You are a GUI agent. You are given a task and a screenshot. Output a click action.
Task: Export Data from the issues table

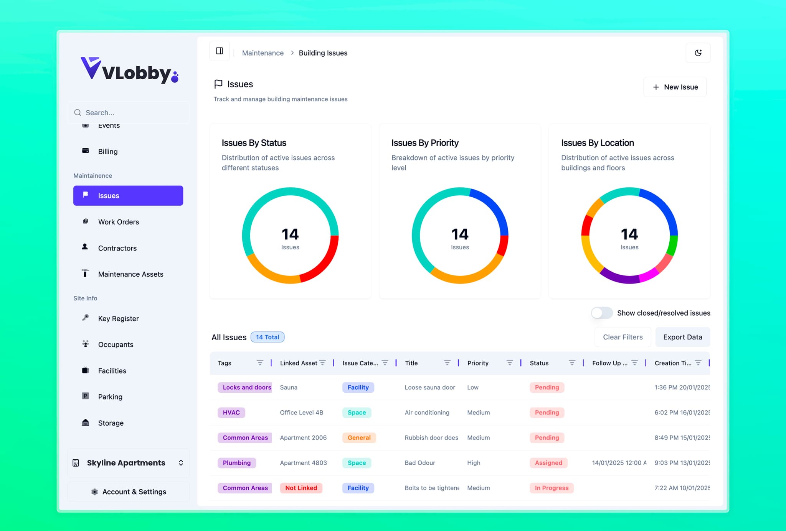[x=682, y=337]
